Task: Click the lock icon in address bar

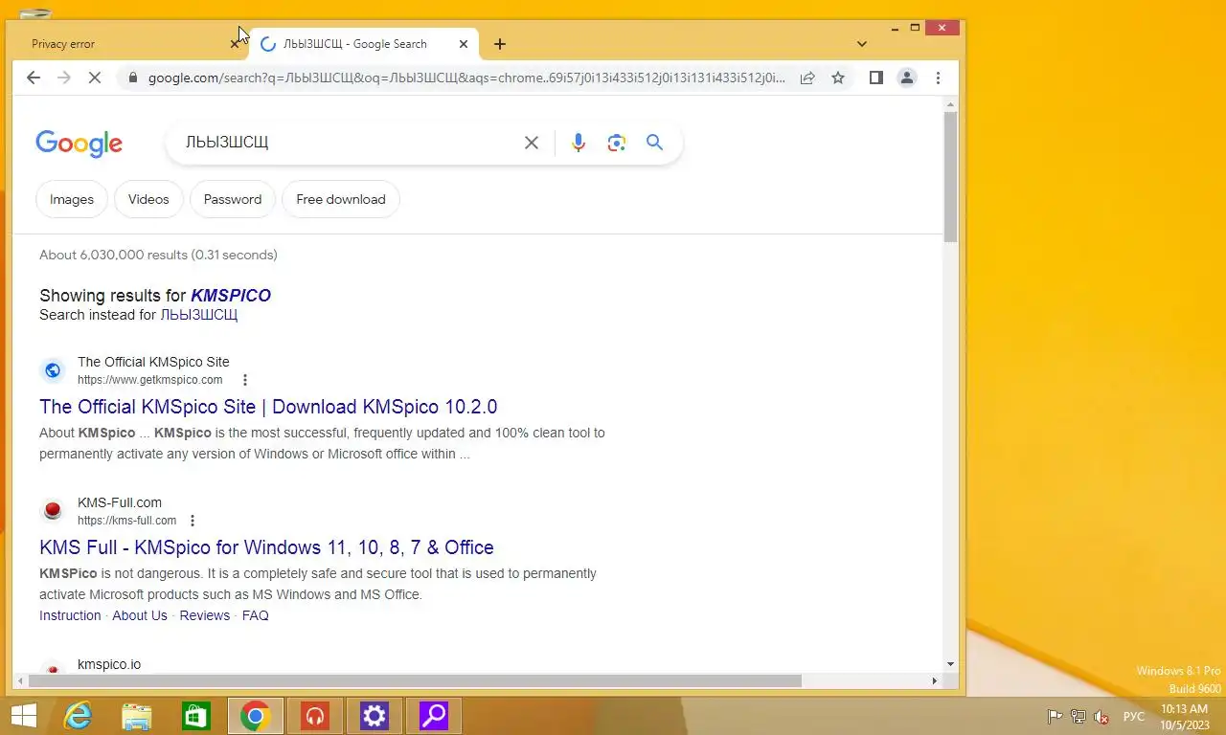Action: pos(131,78)
